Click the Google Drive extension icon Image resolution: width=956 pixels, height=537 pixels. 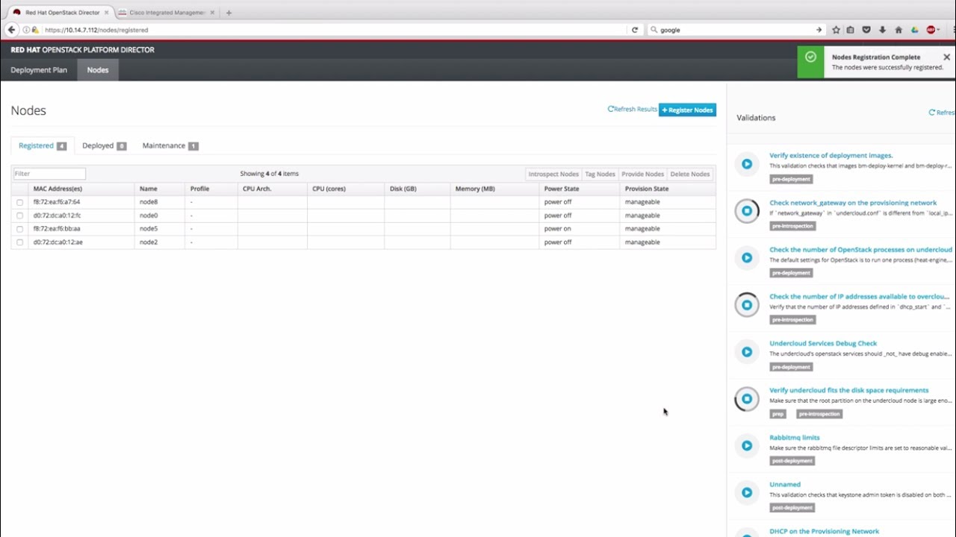(x=915, y=30)
